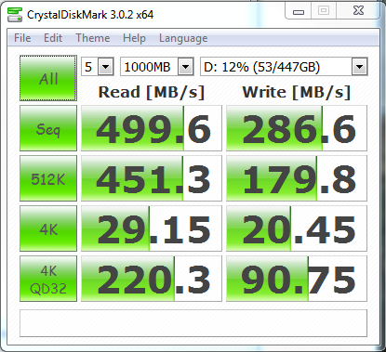Screen dimensions: 386x352
Task: Click the Seq read result 499.6
Action: point(152,128)
